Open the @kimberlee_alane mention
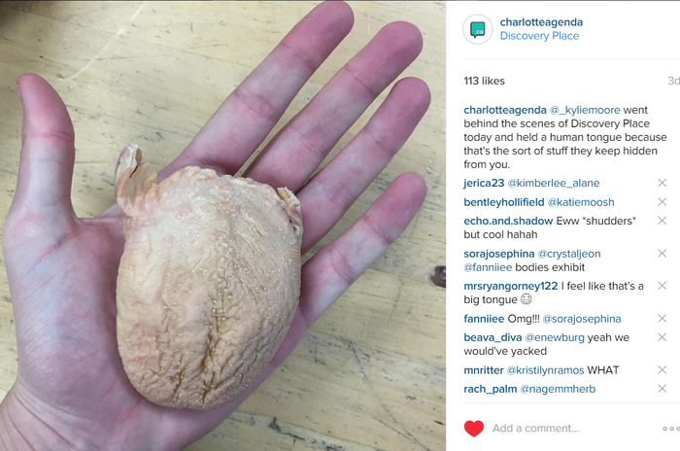This screenshot has width=680, height=451. click(554, 183)
